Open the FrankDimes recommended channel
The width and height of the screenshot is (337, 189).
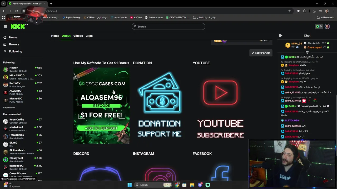click(22, 136)
